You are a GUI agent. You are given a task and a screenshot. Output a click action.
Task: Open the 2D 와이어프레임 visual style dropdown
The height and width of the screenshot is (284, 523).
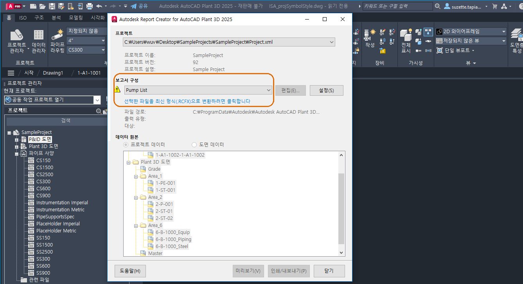[503, 32]
